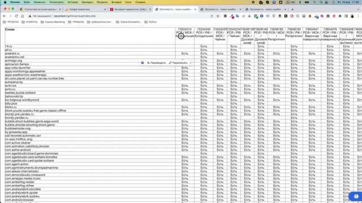Image resolution: width=362 pixels, height=203 pixels.
Task: Click 'Переписать' in the popup
Action: point(178,63)
